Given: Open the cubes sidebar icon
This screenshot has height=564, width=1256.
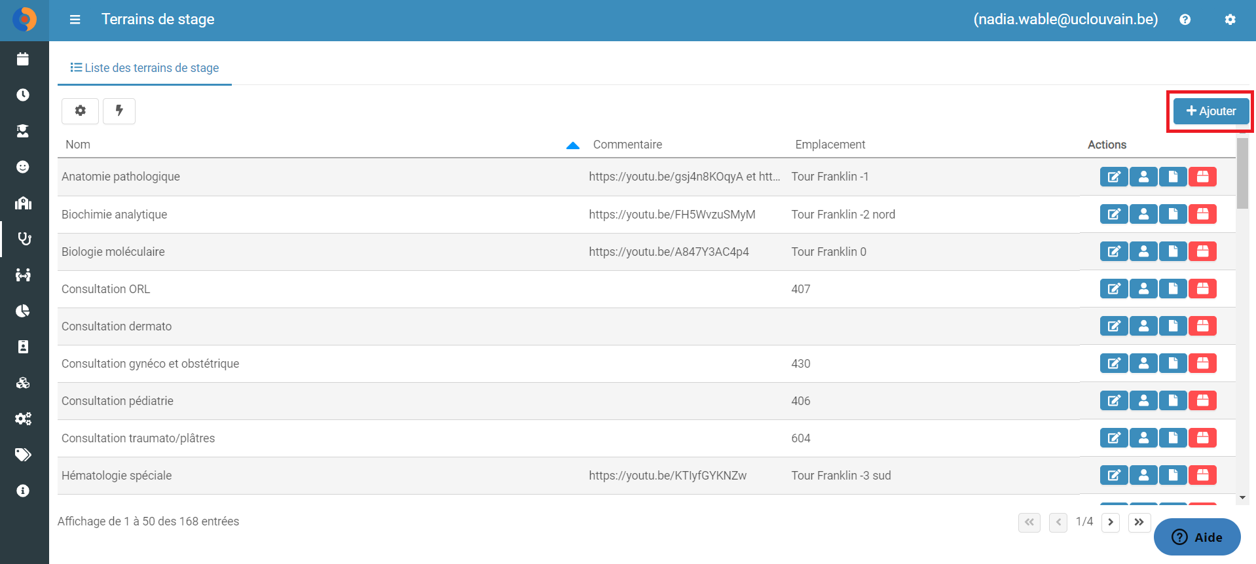Looking at the screenshot, I should (23, 383).
